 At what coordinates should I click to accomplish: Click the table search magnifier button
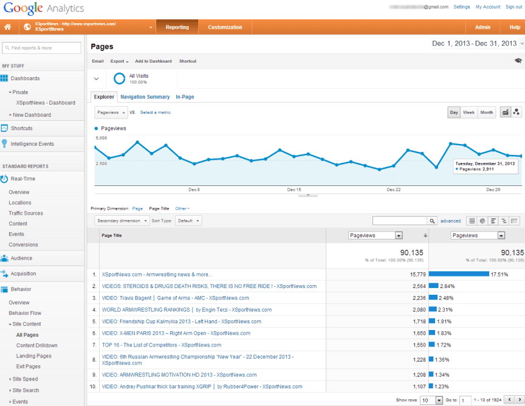[x=432, y=221]
